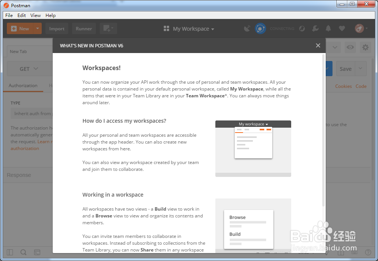Click the dialog vertical scrollbar
Screen dimensions: 378x261
point(323,130)
